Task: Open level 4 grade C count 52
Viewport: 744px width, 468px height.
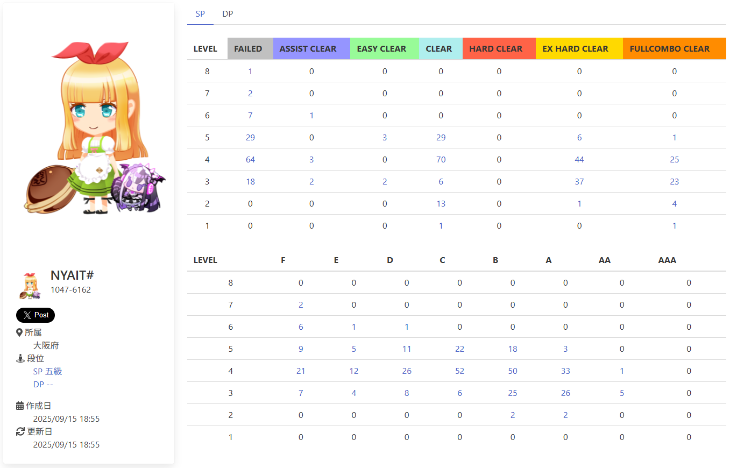Action: [459, 371]
